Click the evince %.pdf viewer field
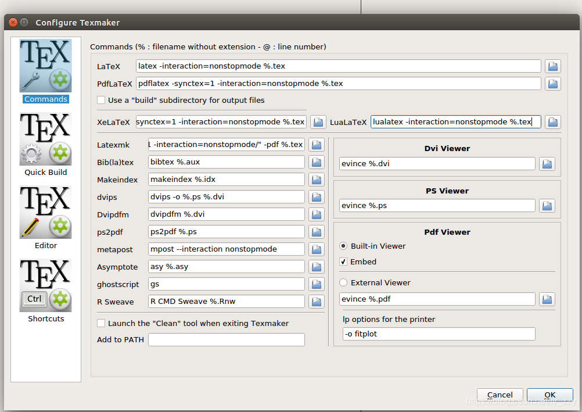The image size is (582, 412). pyautogui.click(x=437, y=299)
